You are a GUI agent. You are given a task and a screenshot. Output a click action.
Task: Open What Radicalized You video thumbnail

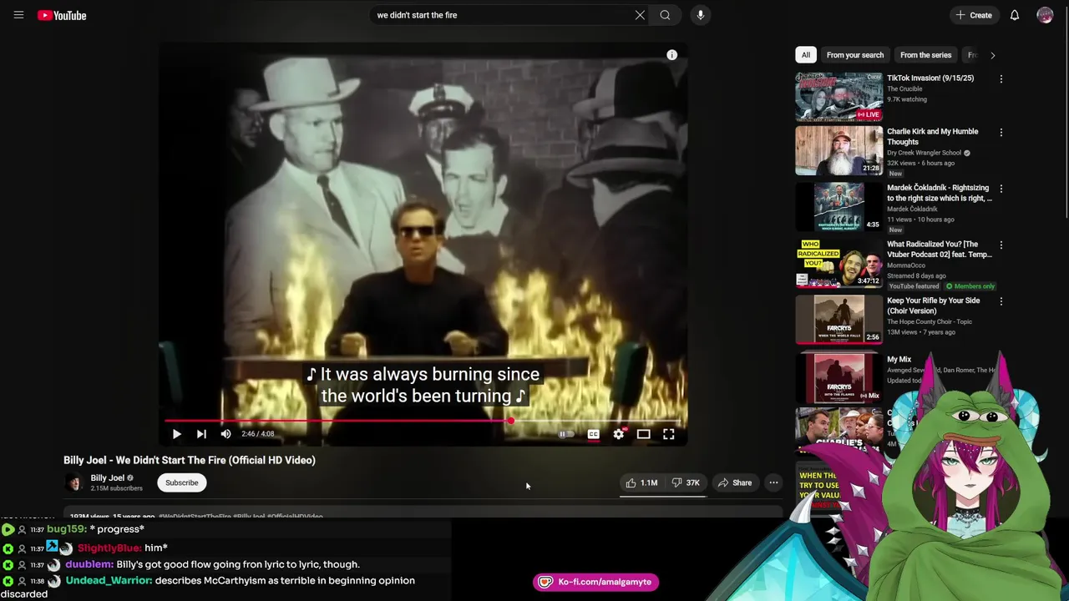coord(838,263)
